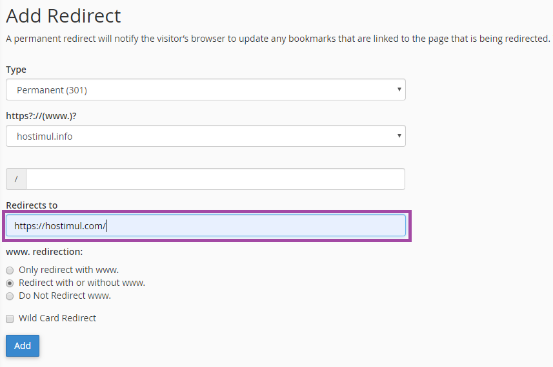The width and height of the screenshot is (553, 367).
Task: Focus the path input after the slash
Action: [215, 179]
